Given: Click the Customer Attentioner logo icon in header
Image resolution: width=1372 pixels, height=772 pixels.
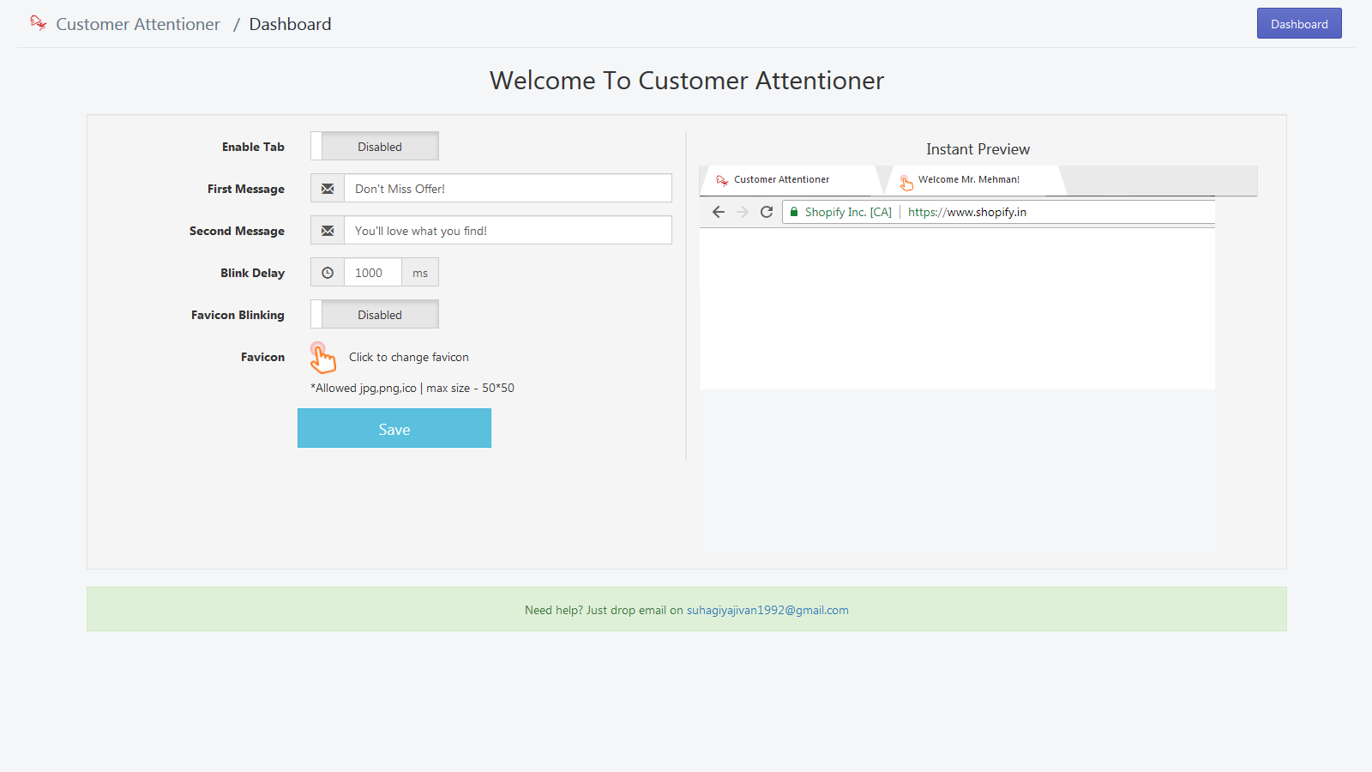Looking at the screenshot, I should pyautogui.click(x=38, y=23).
